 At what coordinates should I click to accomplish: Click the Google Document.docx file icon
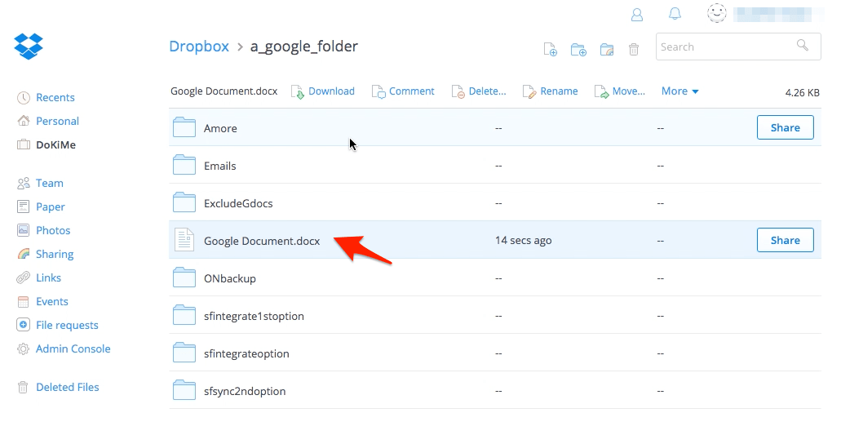click(184, 240)
